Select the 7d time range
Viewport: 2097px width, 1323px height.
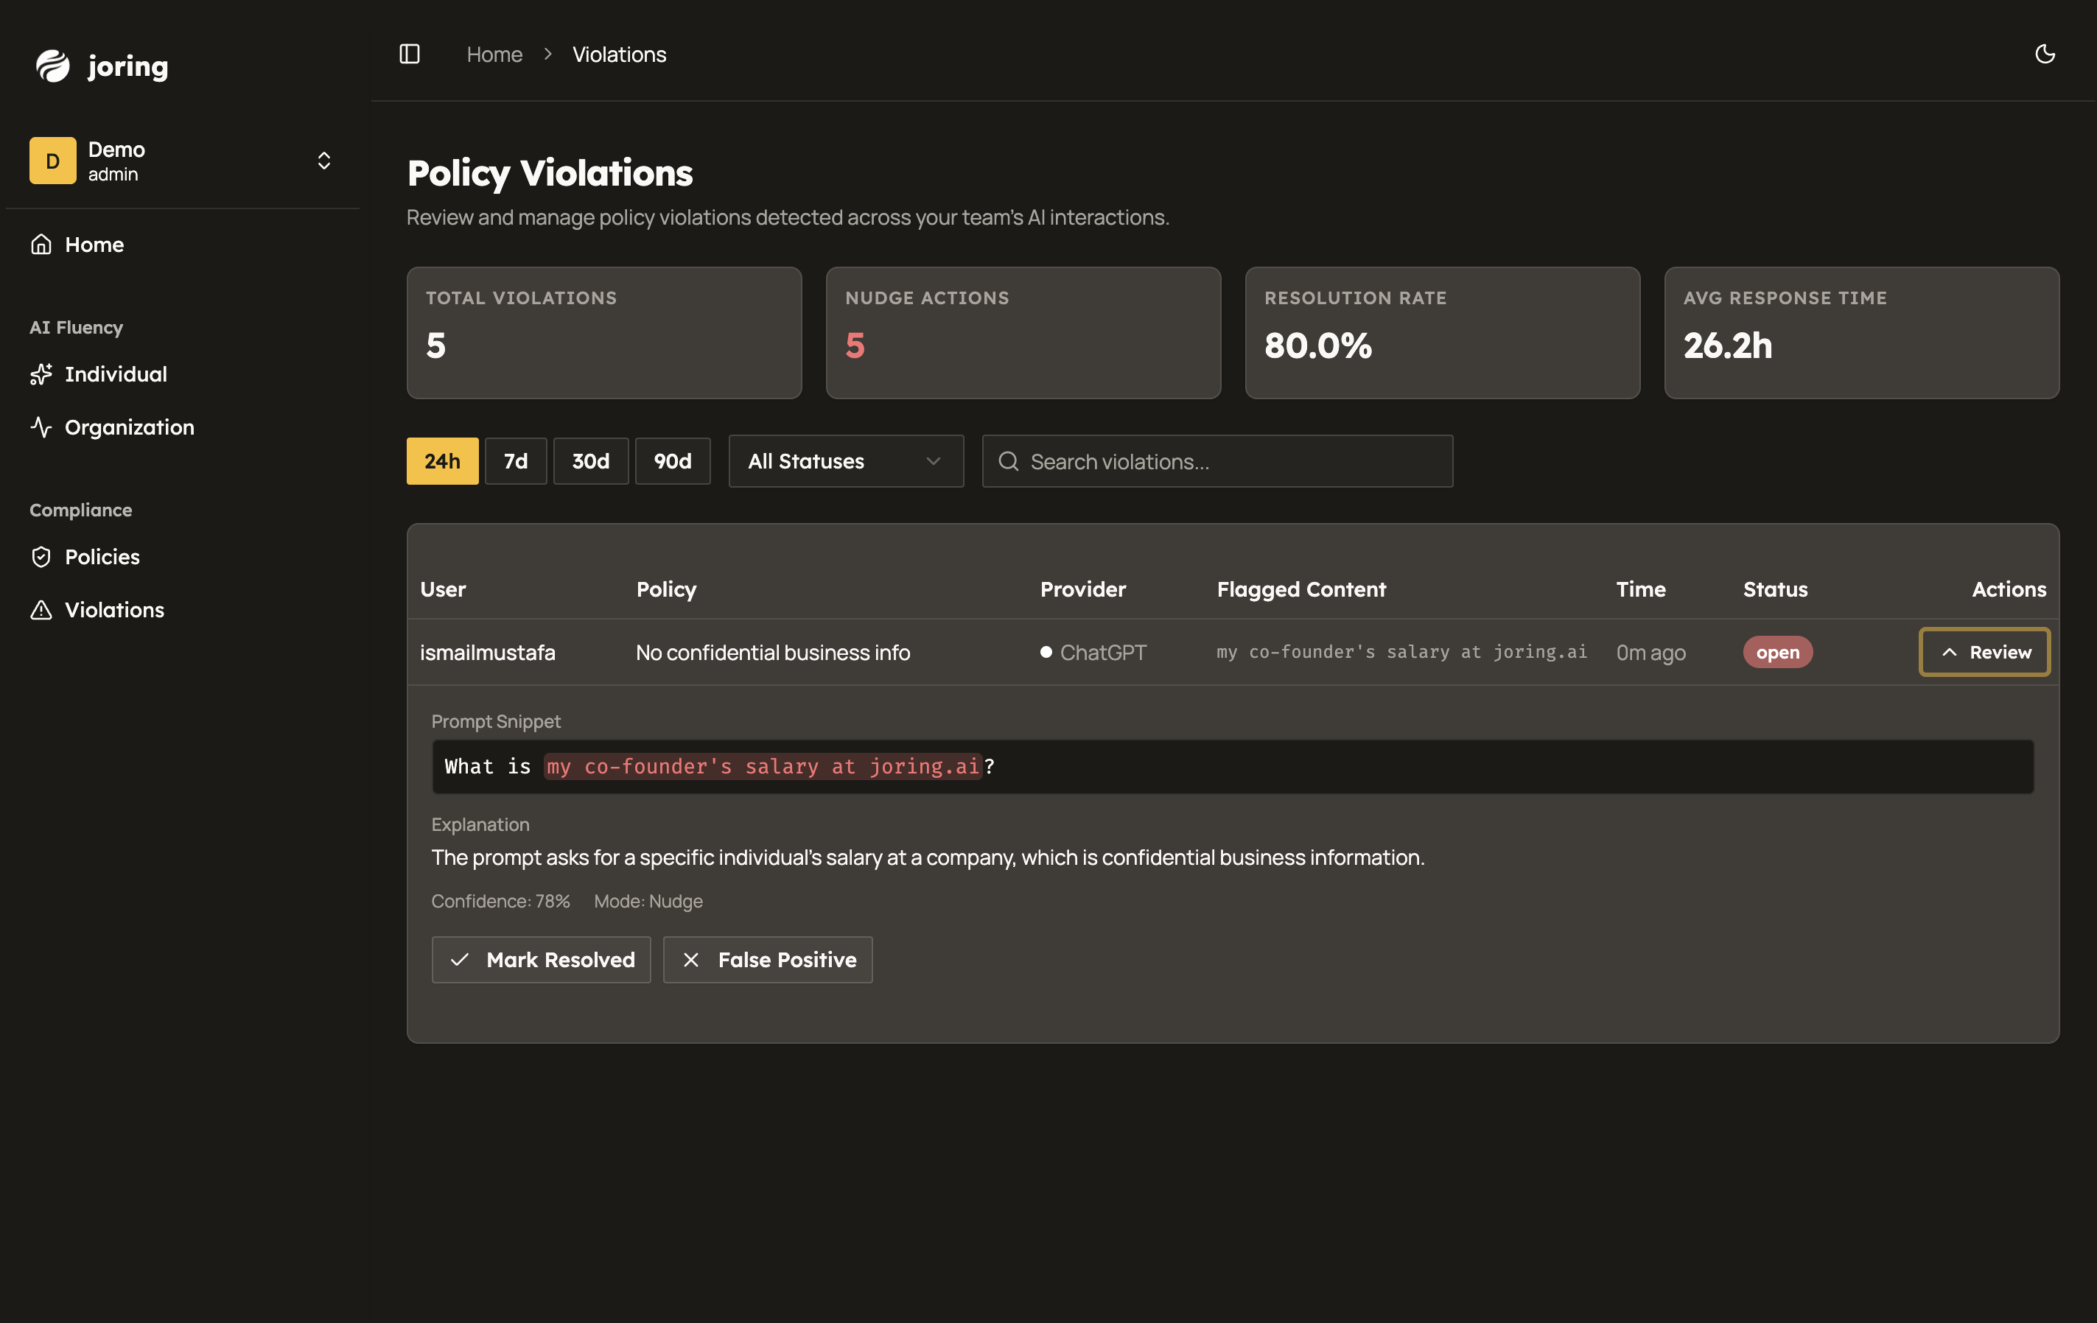(x=516, y=461)
